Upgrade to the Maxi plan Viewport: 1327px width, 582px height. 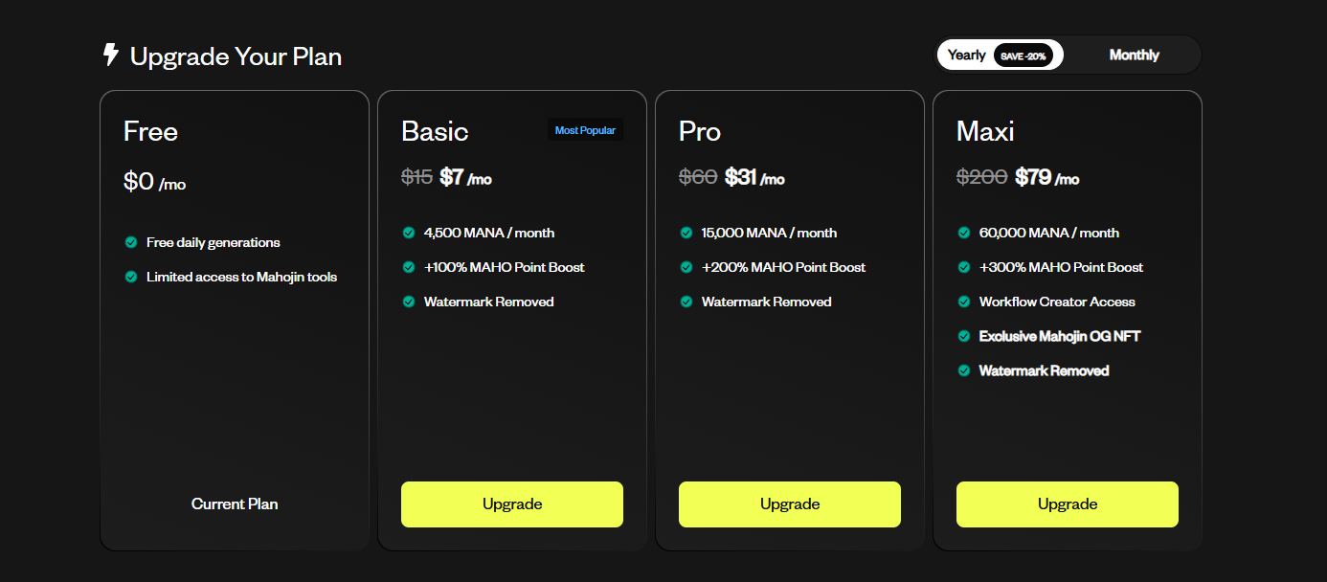1068,504
